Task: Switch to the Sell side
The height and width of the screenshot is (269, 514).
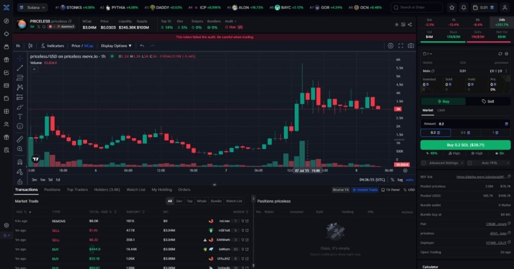Action: 488,101
